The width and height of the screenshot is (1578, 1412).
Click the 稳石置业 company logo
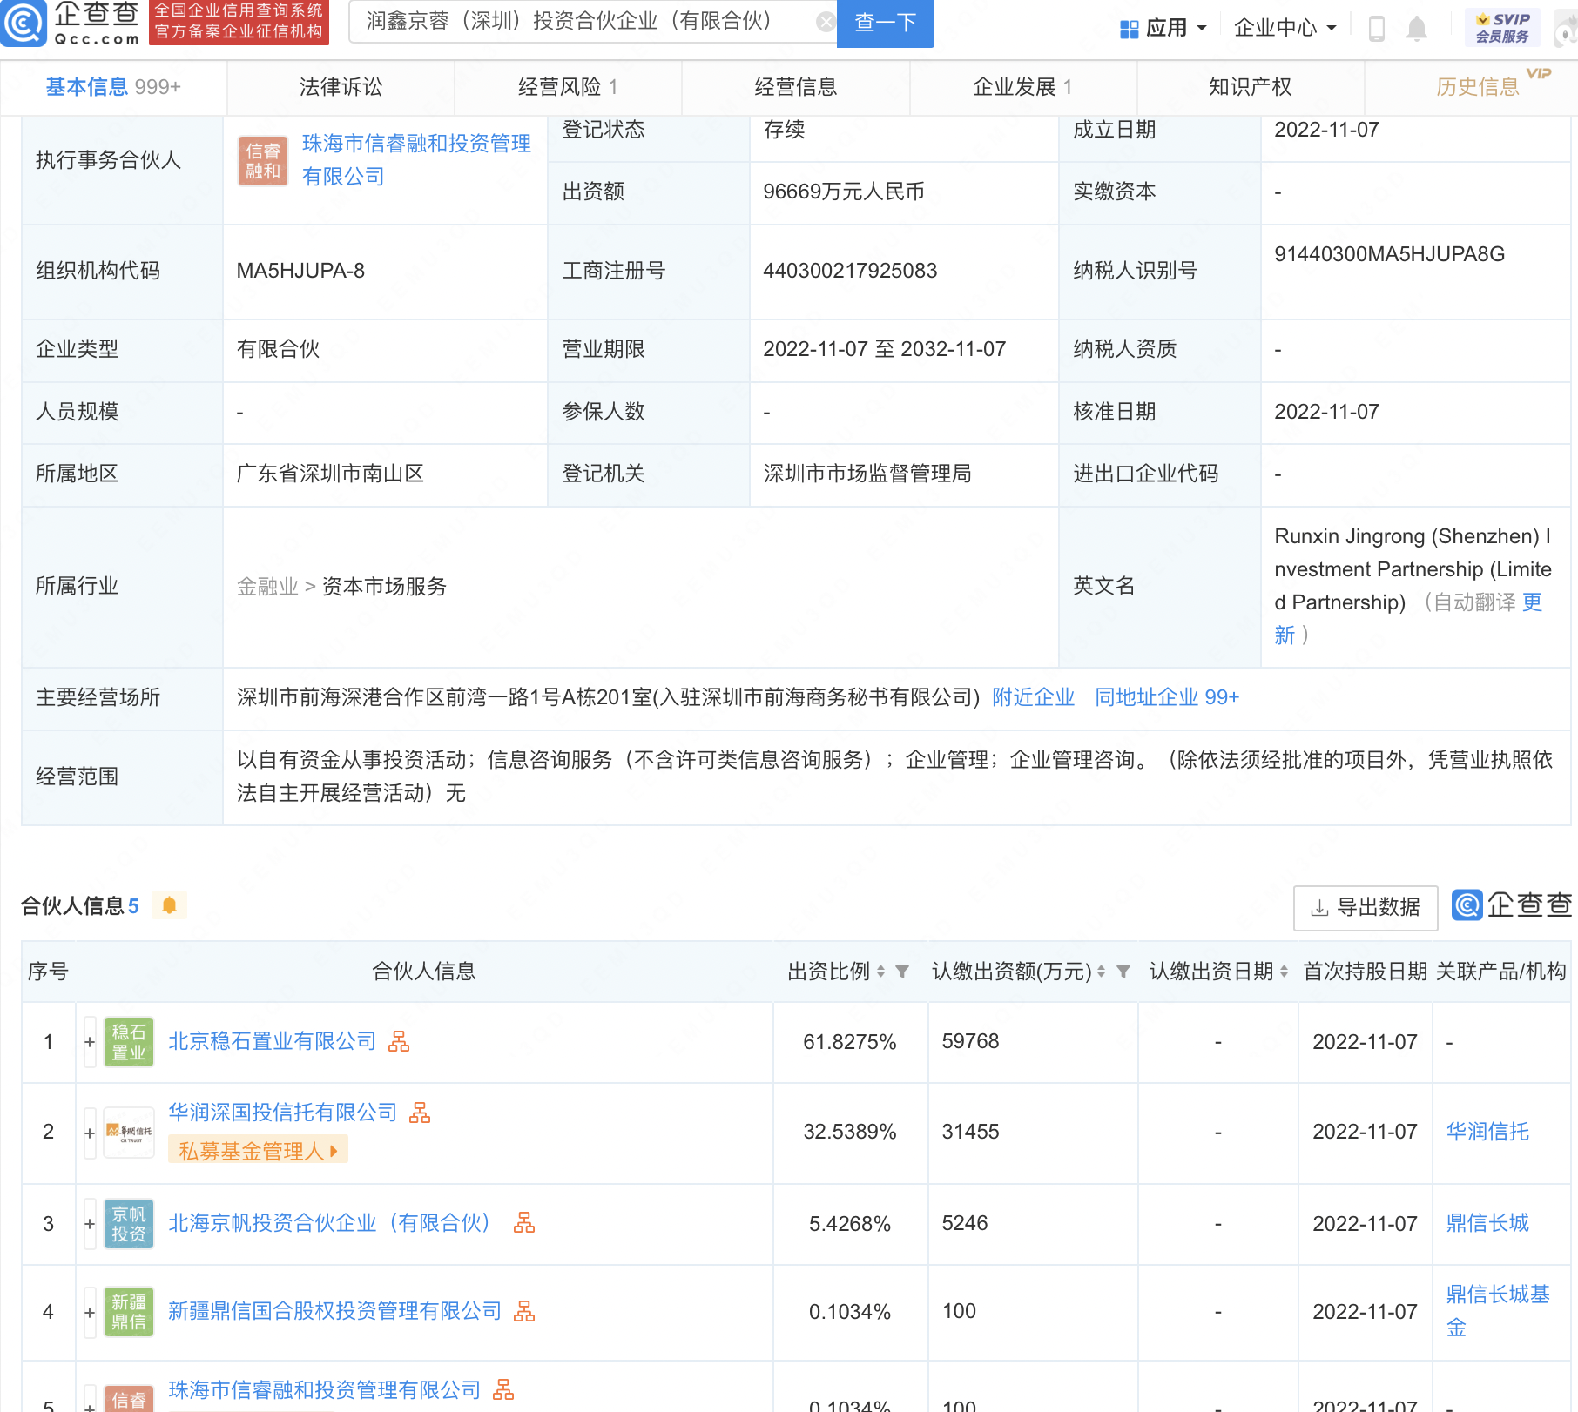tap(129, 1042)
